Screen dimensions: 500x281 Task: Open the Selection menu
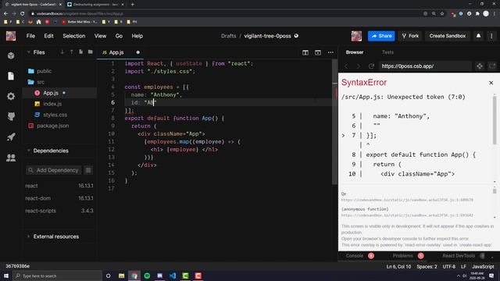tap(74, 36)
